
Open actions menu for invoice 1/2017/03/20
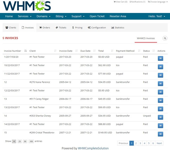tap(160, 58)
